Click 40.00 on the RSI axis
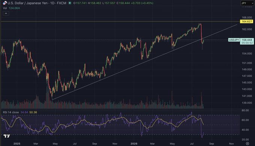Viewport: 255px width, 146px height. coord(245,130)
